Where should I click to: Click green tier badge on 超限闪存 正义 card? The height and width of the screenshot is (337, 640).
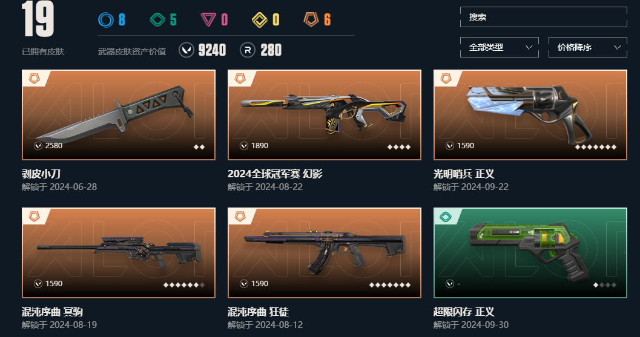point(446,217)
